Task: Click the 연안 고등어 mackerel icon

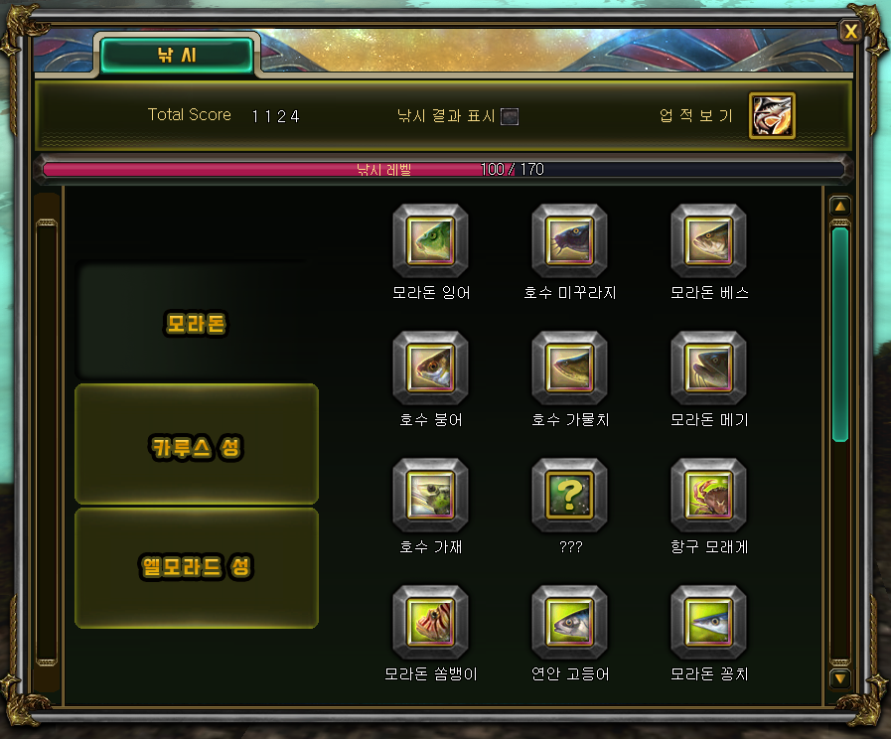Action: click(569, 623)
